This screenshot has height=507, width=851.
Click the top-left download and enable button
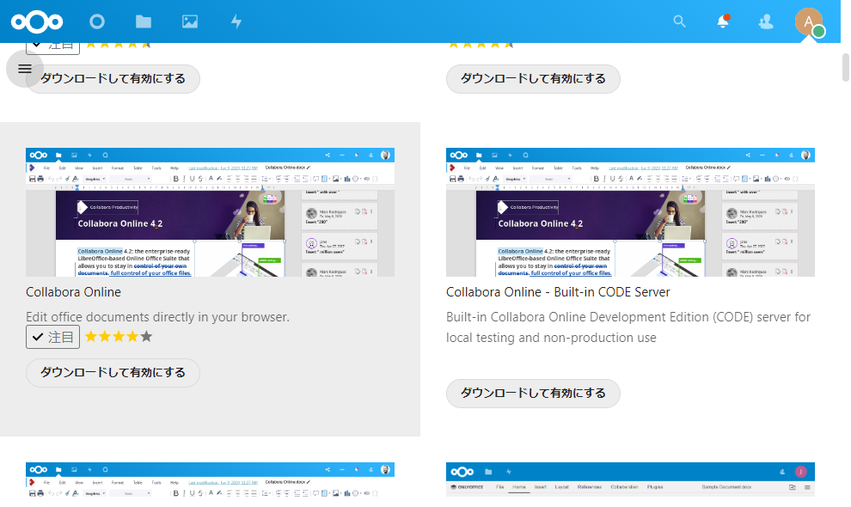113,79
